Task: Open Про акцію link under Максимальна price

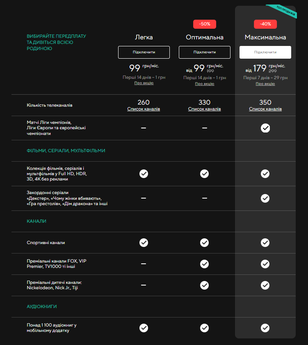Action: pos(265,84)
